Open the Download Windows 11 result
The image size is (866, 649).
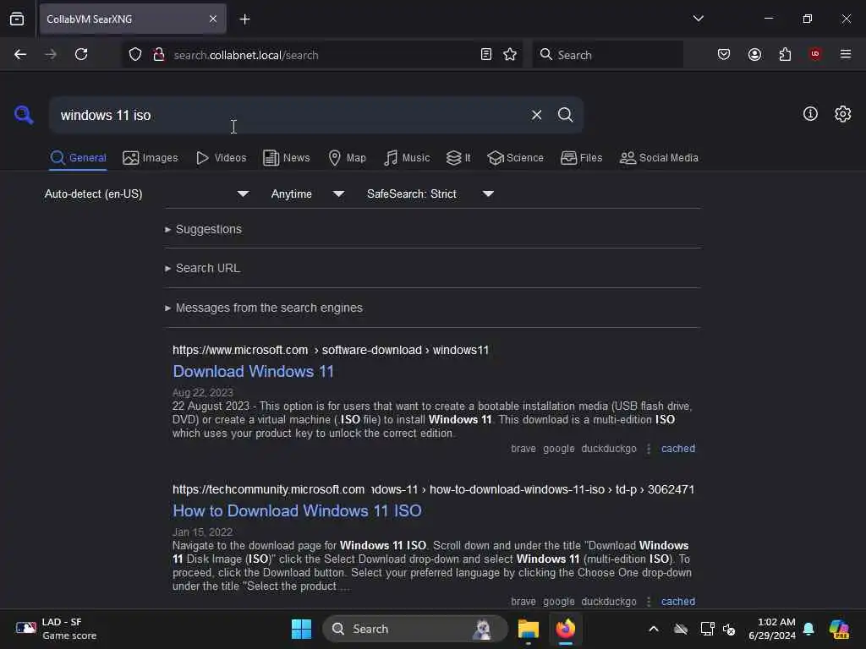(x=254, y=372)
